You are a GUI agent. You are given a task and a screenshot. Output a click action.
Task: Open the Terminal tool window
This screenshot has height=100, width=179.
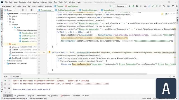[x=41, y=96]
